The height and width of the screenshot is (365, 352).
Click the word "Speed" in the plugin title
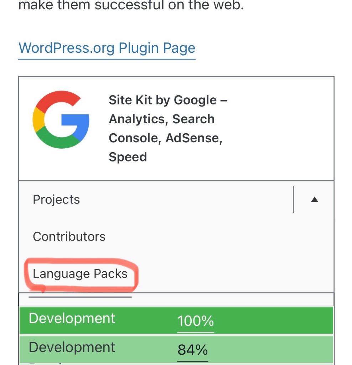pos(128,157)
